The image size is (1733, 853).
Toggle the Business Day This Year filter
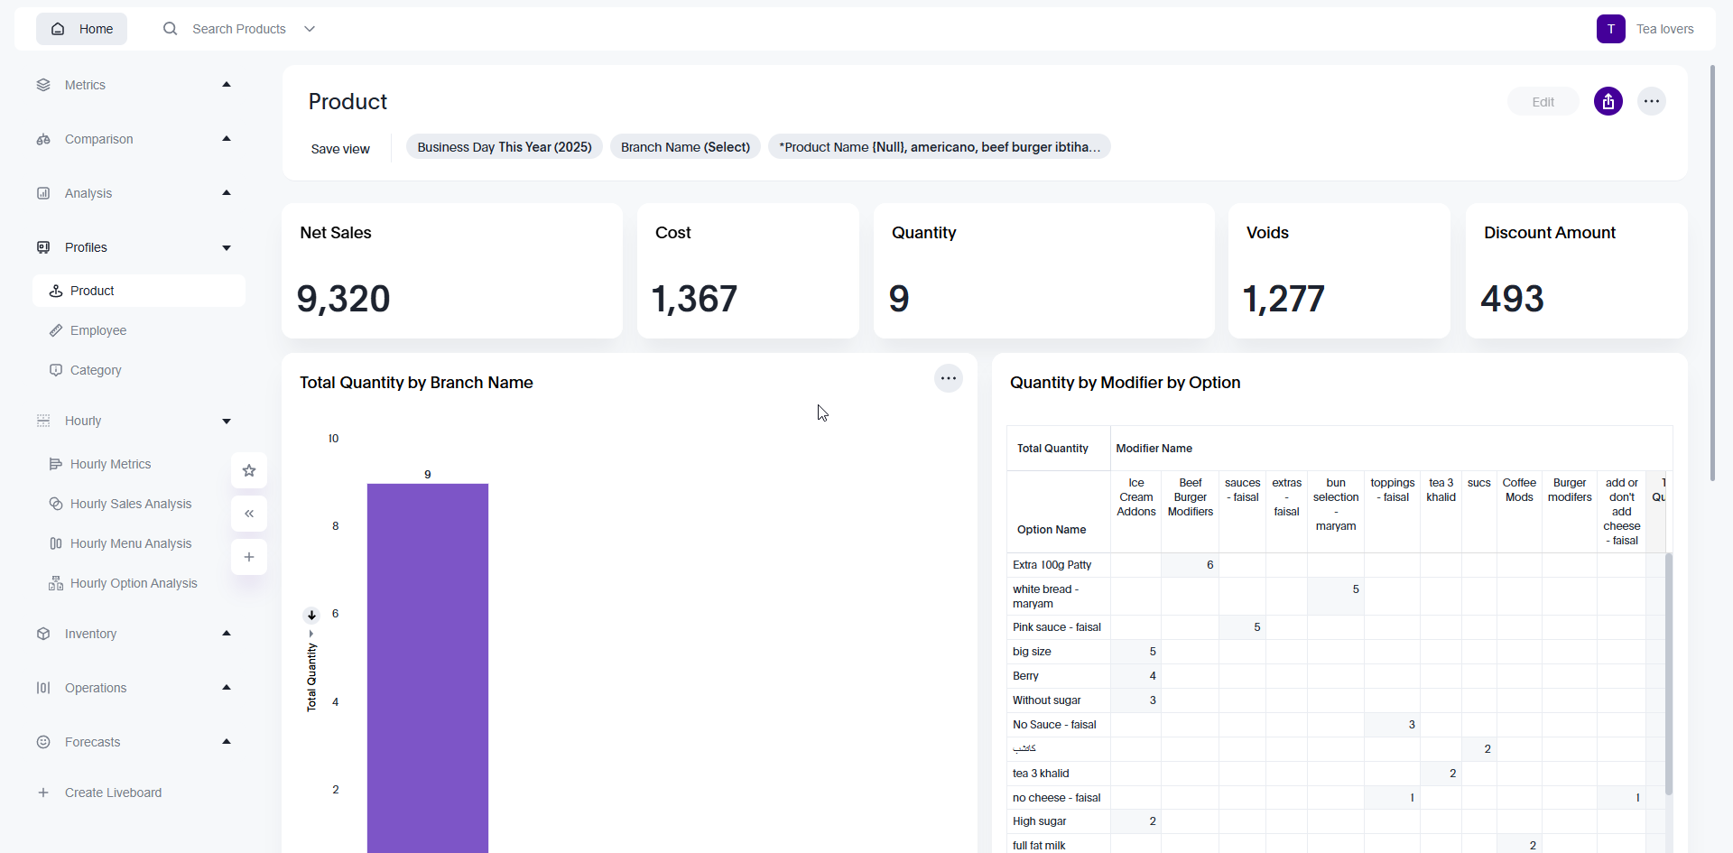coord(504,146)
